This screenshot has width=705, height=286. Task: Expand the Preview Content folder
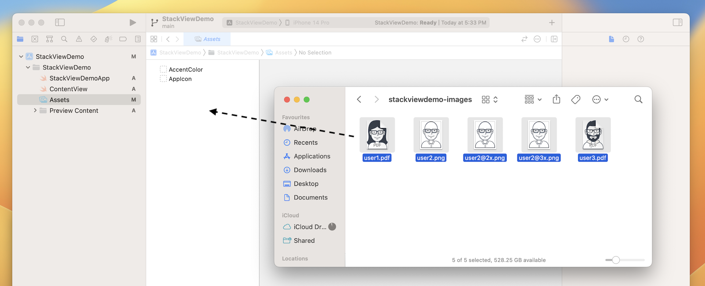35,111
